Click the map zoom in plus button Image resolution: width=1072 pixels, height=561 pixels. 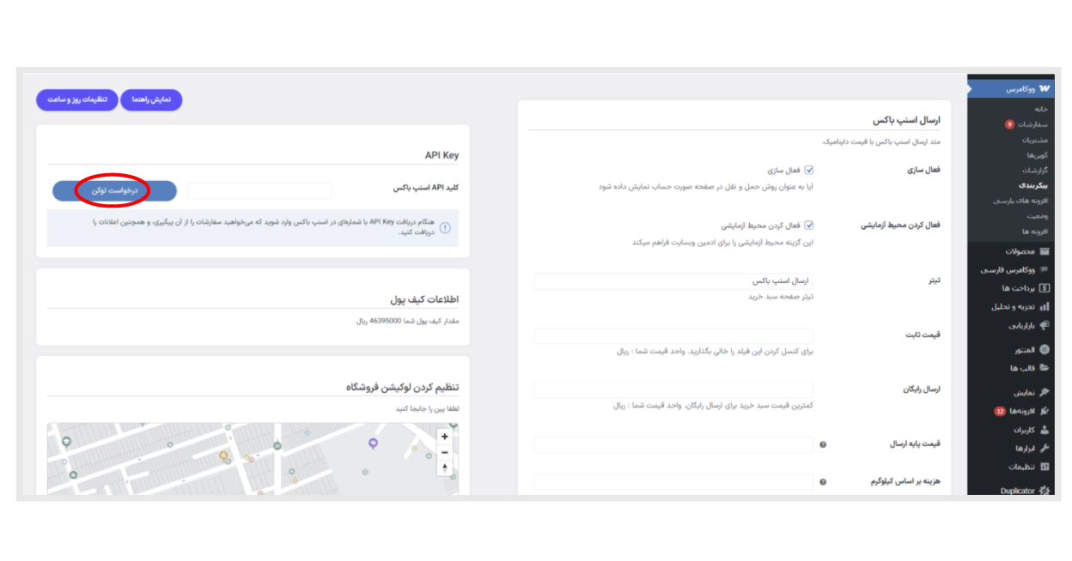(x=444, y=437)
